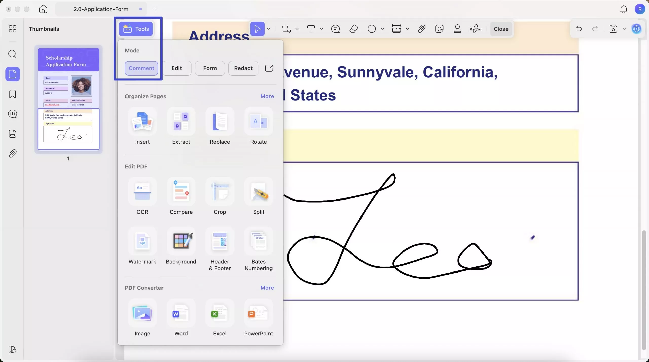649x362 pixels.
Task: Select the Text comment tool
Action: point(311,29)
